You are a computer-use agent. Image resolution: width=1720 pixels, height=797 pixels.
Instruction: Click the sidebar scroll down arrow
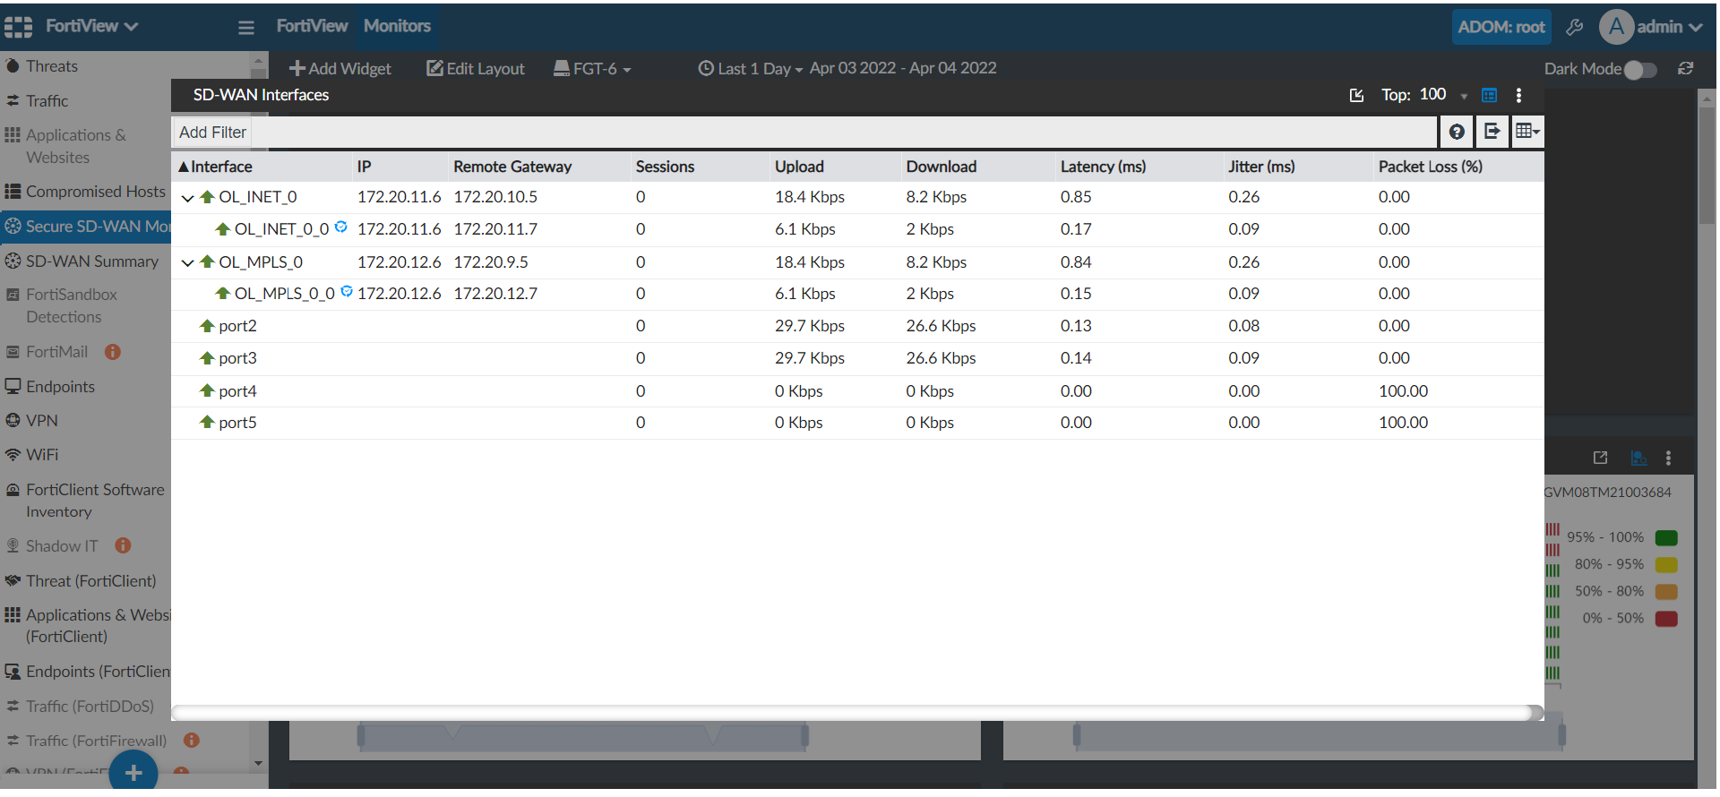258,763
